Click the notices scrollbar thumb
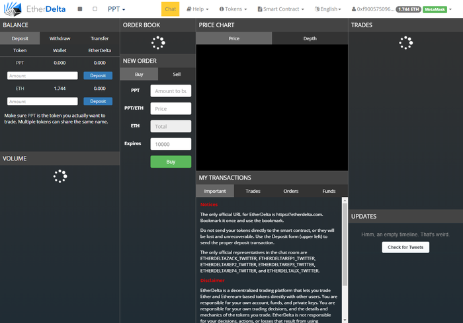This screenshot has height=323, width=463. tap(345, 244)
